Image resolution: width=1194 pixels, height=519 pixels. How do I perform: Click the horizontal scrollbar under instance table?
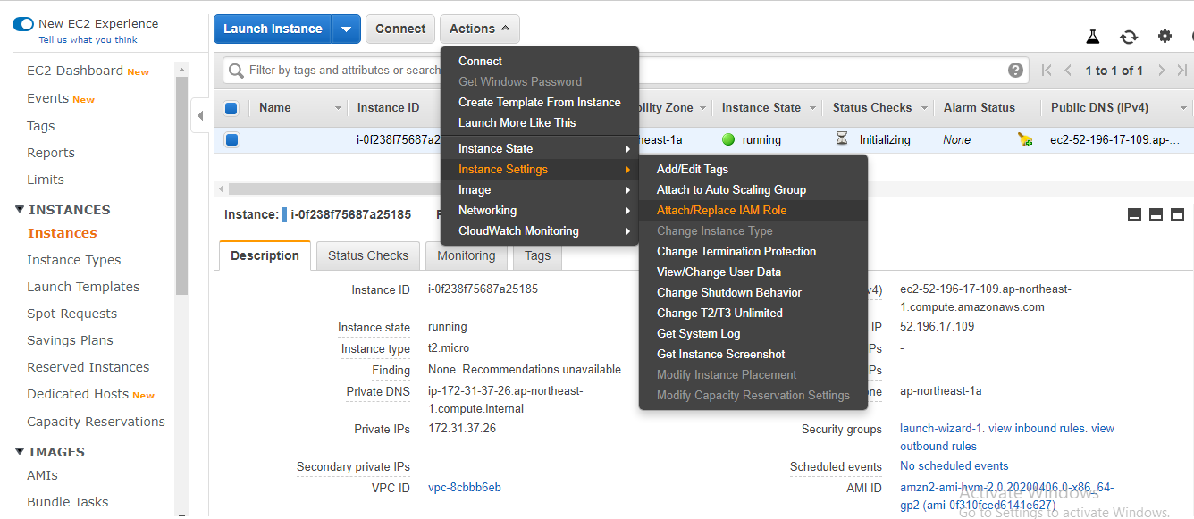(x=340, y=189)
